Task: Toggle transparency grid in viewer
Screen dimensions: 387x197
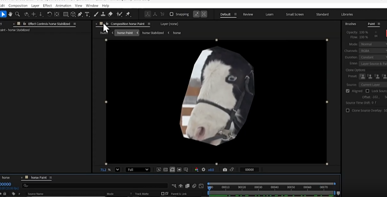Action: [x=165, y=170]
